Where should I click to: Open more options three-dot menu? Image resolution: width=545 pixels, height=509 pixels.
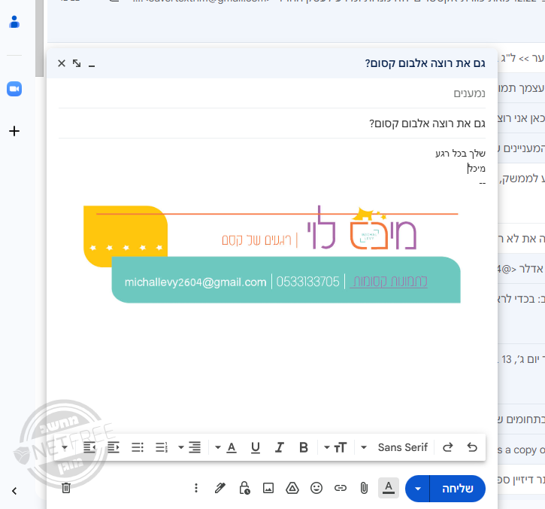click(x=196, y=488)
